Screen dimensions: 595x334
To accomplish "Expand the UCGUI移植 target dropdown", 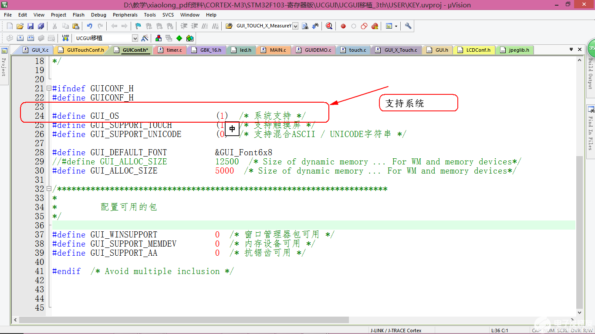I will pyautogui.click(x=135, y=38).
